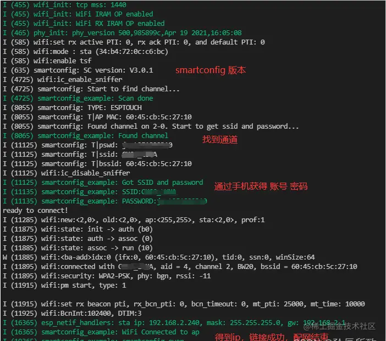Click the 'T|ssid:' log line
Image resolution: width=386 pixels, height=341 pixels.
click(x=80, y=155)
